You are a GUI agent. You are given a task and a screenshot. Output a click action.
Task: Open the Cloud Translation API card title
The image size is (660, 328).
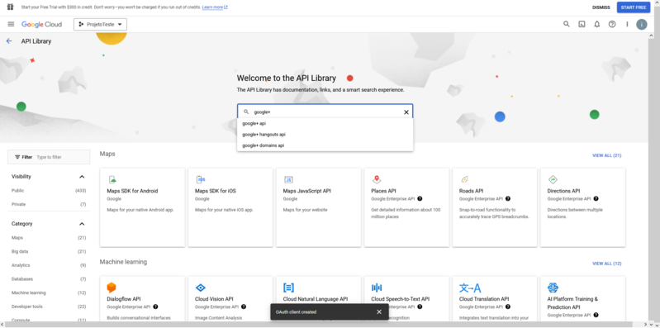pos(484,299)
